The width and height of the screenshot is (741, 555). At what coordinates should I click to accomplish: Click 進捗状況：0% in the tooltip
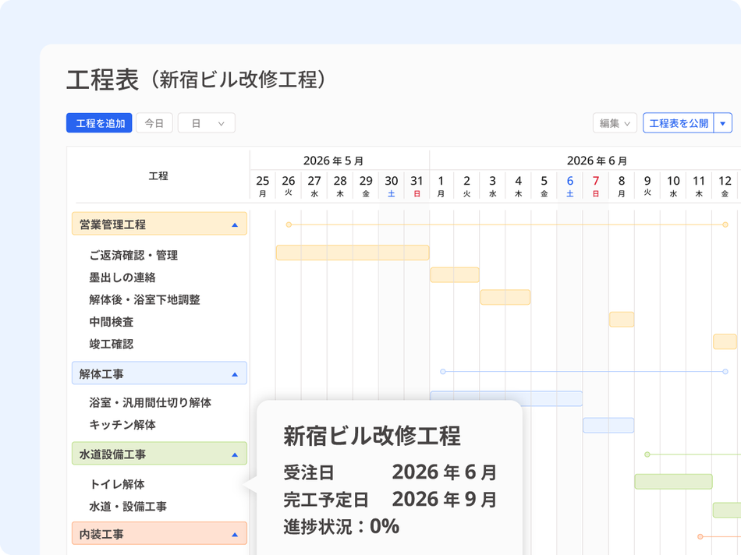341,526
